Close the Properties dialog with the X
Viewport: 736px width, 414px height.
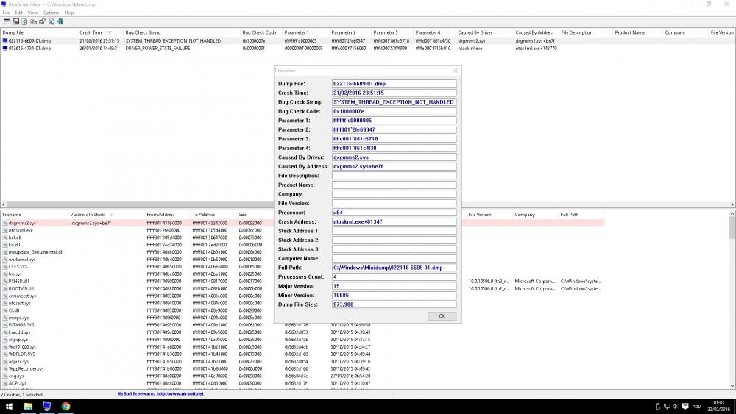(x=456, y=71)
